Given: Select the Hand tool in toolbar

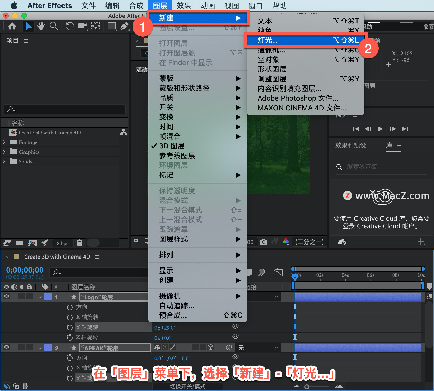Looking at the screenshot, I should pyautogui.click(x=41, y=26).
